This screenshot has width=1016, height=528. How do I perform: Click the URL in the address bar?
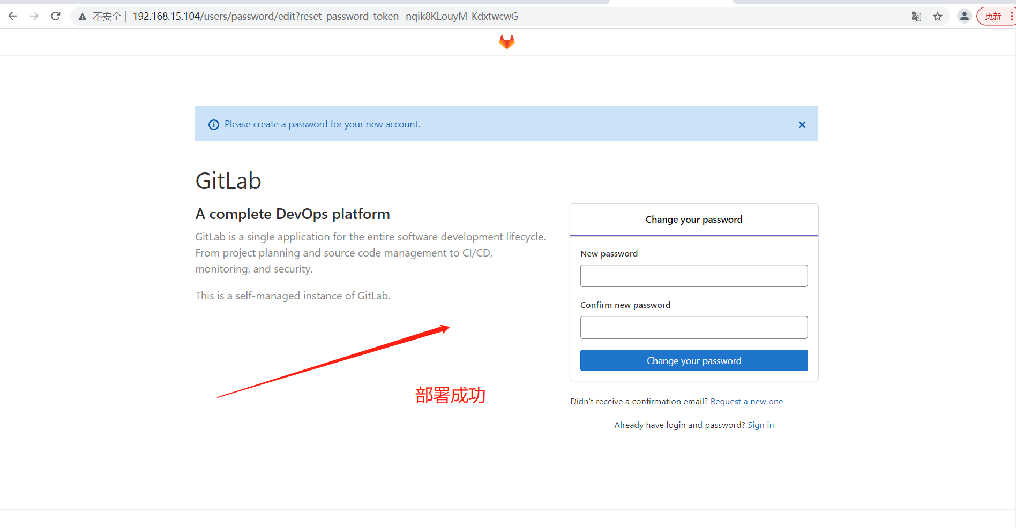tap(325, 17)
